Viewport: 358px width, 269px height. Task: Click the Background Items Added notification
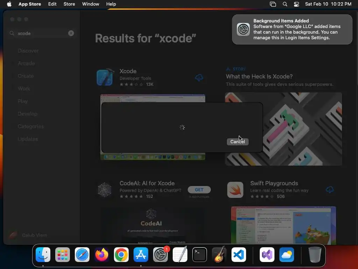click(292, 29)
